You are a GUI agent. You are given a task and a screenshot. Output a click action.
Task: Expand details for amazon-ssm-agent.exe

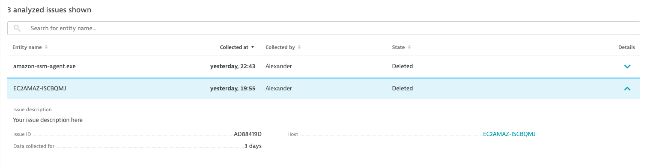click(627, 67)
